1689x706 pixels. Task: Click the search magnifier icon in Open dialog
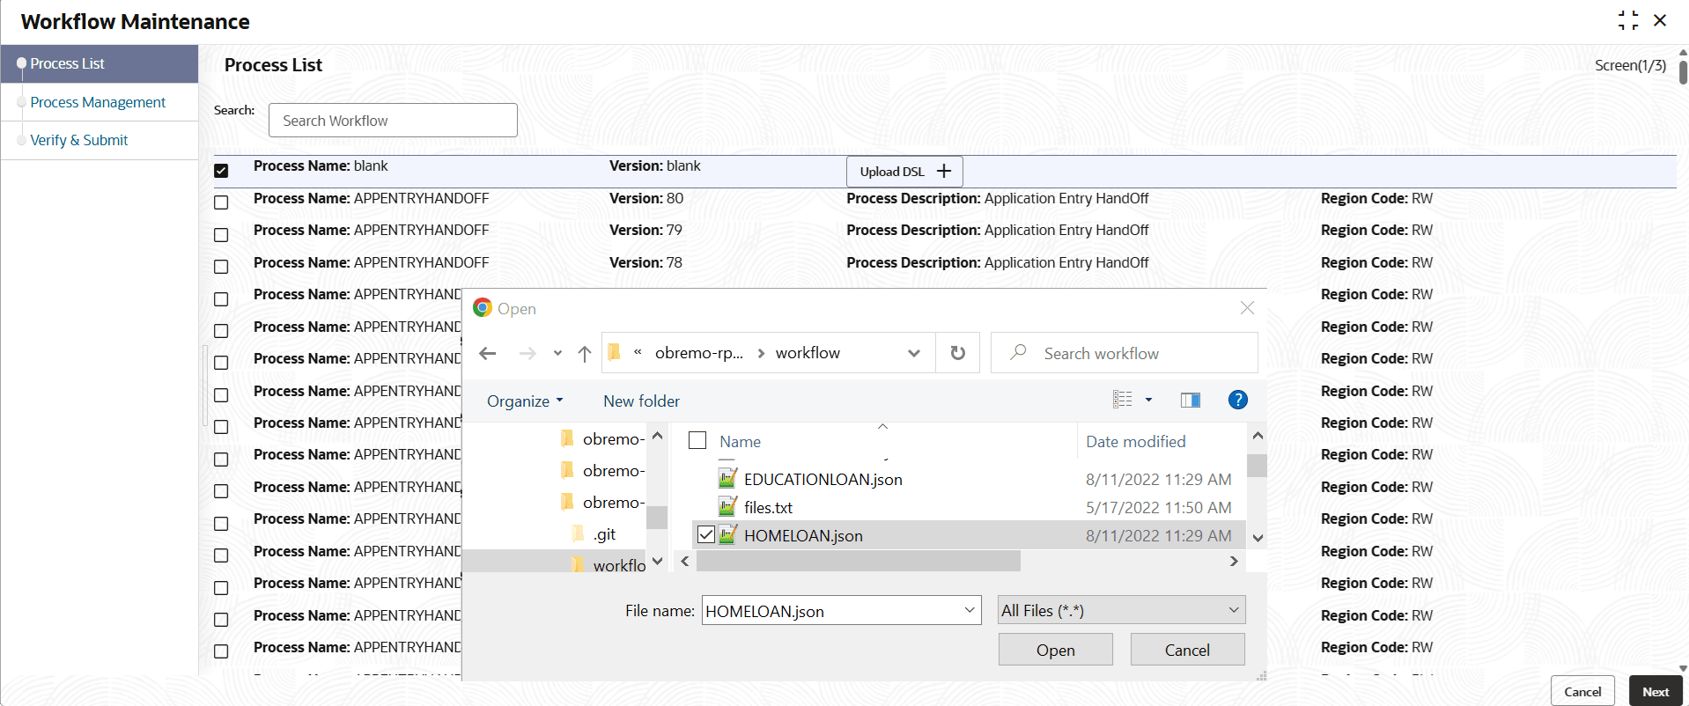tap(1018, 352)
